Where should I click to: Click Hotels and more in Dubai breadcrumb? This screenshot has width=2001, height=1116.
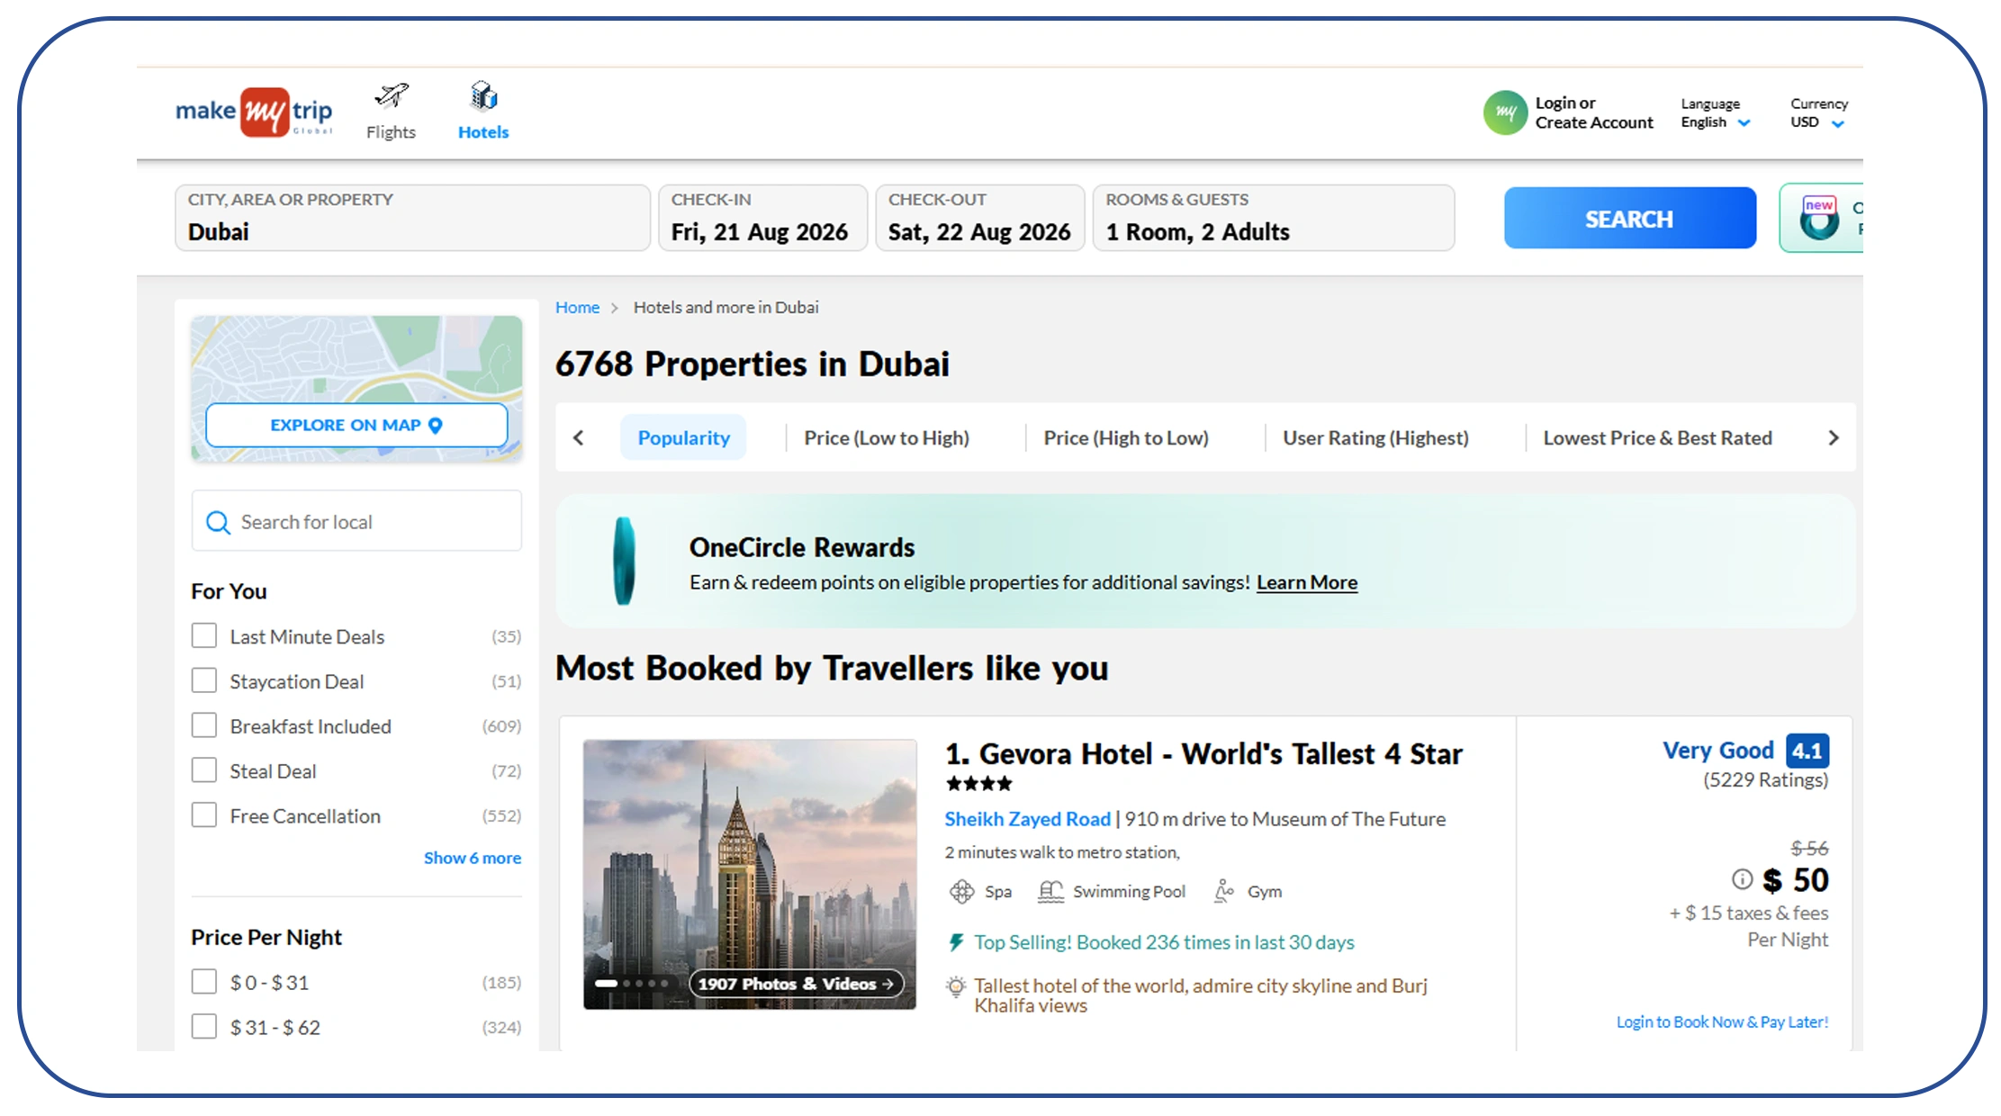click(726, 307)
